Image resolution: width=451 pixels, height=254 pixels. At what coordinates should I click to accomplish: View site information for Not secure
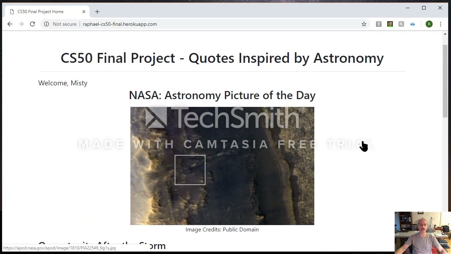(47, 24)
